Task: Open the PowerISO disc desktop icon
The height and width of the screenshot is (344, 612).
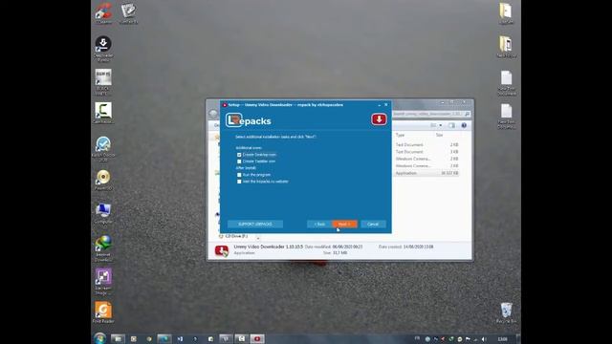Action: click(x=103, y=180)
